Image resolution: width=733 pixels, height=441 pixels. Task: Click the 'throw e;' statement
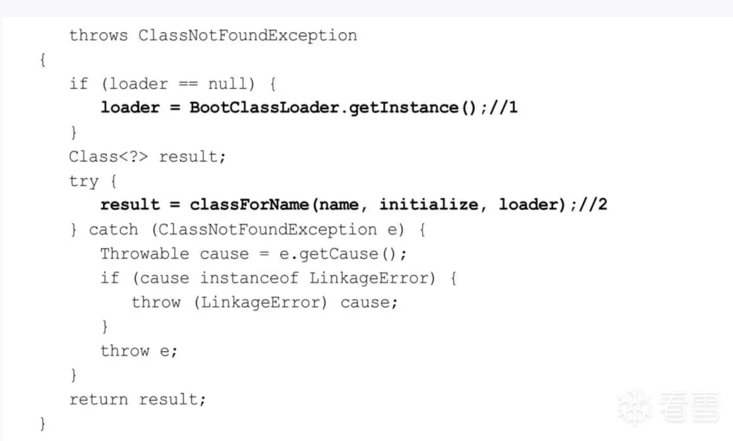coord(139,351)
